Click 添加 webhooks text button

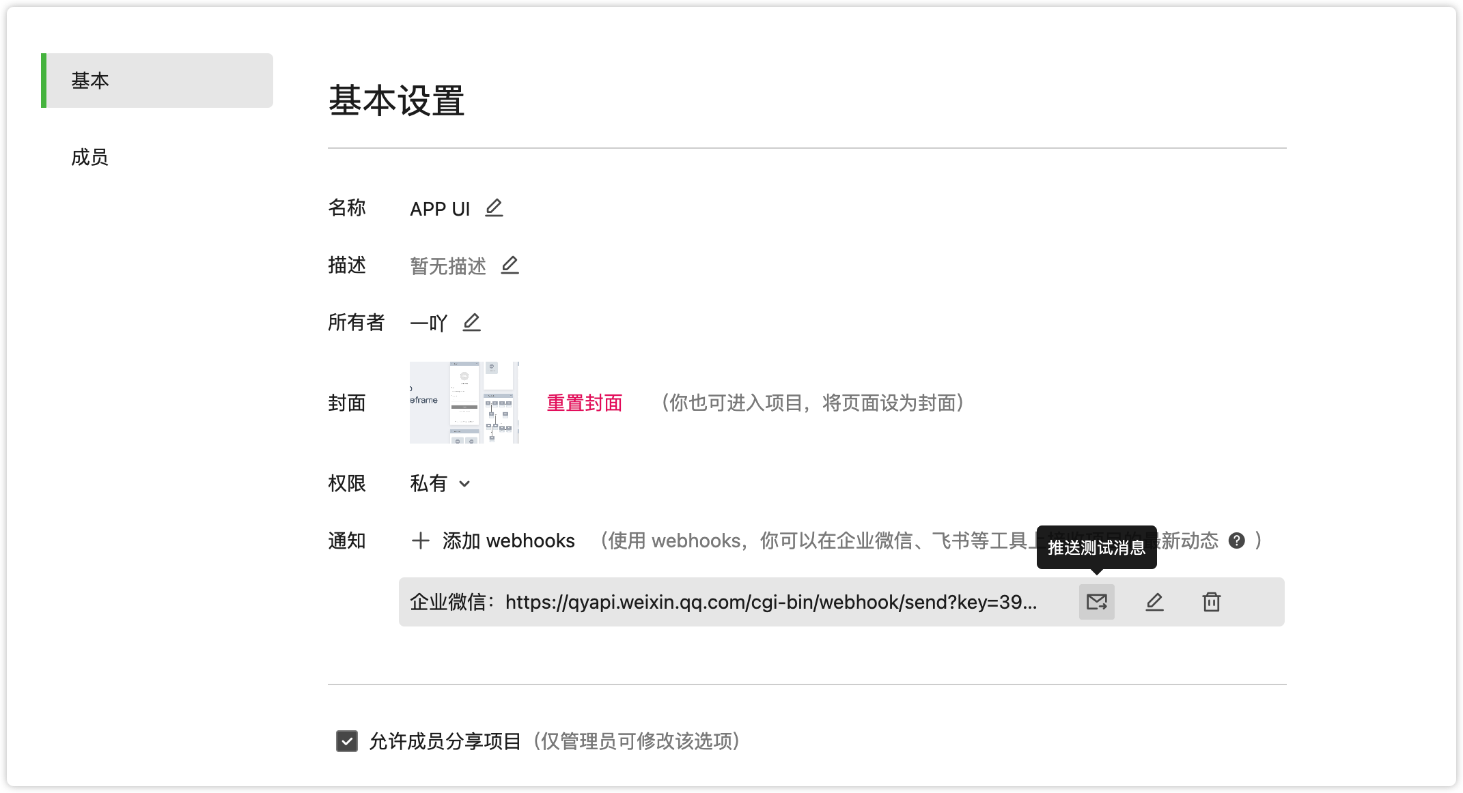pyautogui.click(x=508, y=540)
